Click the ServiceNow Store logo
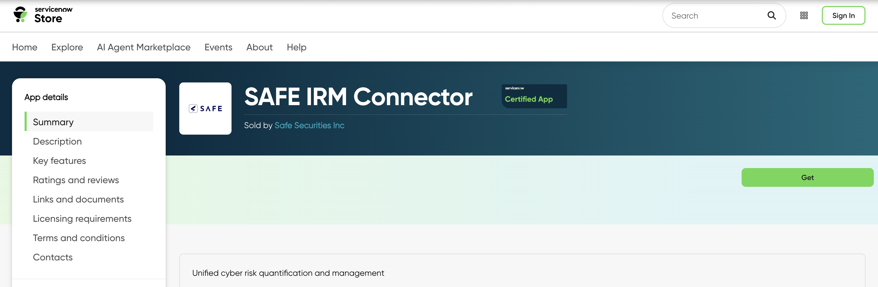The height and width of the screenshot is (287, 878). point(43,15)
